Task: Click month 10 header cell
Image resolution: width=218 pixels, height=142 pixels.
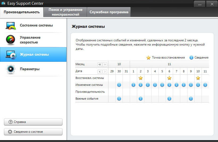Action: click(119, 64)
